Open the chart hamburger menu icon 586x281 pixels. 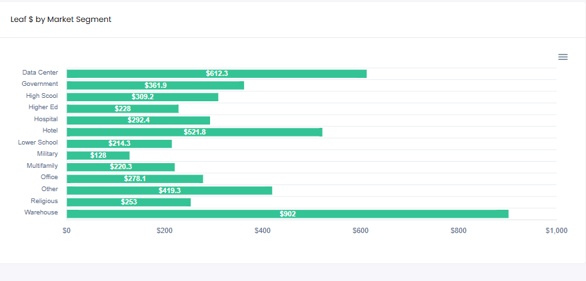point(563,57)
